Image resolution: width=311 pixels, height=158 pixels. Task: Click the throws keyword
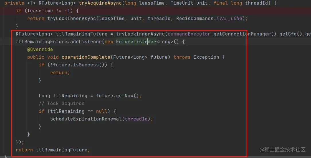pos(182,57)
